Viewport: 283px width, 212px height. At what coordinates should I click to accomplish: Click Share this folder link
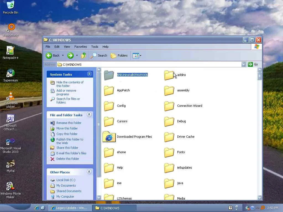[x=67, y=148]
